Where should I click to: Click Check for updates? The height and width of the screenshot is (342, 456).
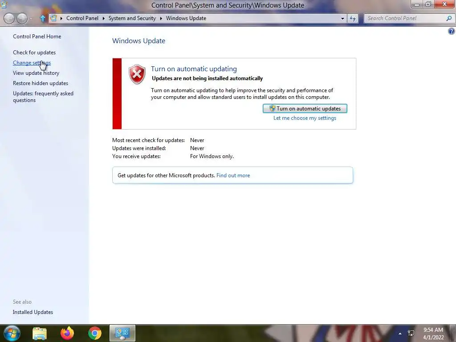coord(34,53)
